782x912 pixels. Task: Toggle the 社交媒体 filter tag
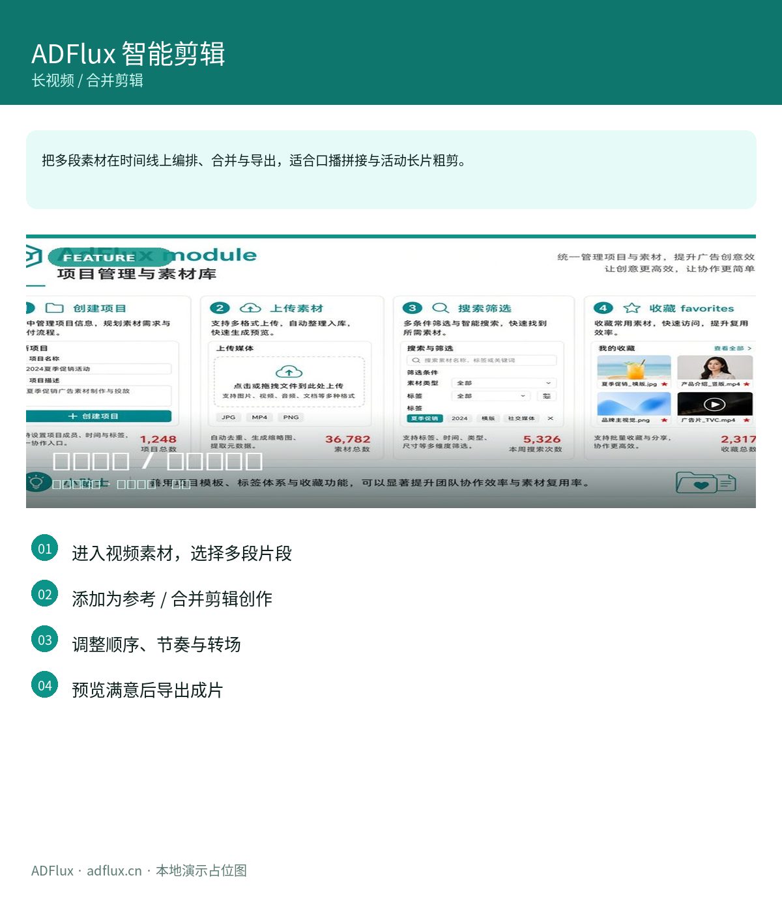click(521, 418)
